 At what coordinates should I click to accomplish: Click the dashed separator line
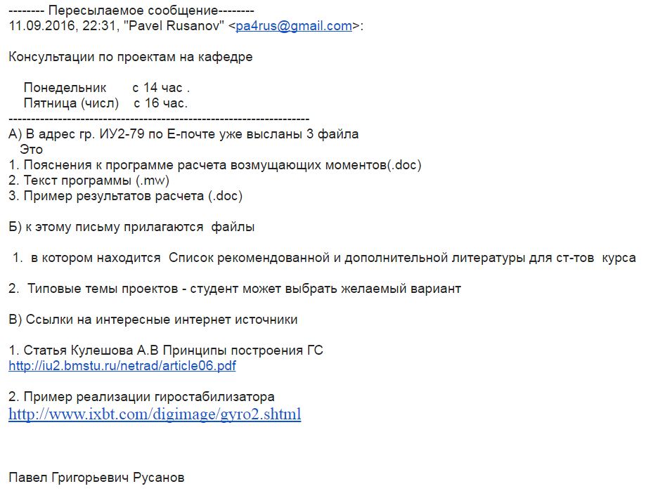[159, 119]
